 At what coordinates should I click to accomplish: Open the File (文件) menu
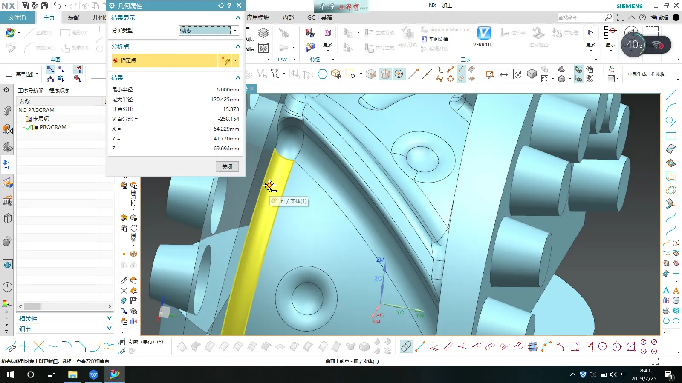pyautogui.click(x=17, y=17)
